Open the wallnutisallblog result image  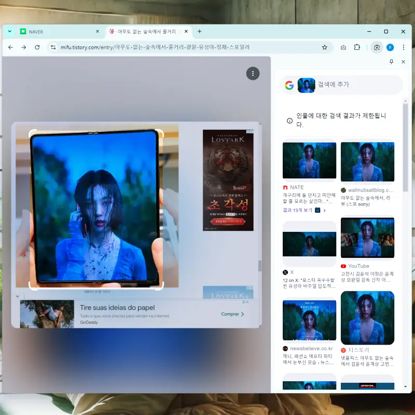(x=367, y=161)
